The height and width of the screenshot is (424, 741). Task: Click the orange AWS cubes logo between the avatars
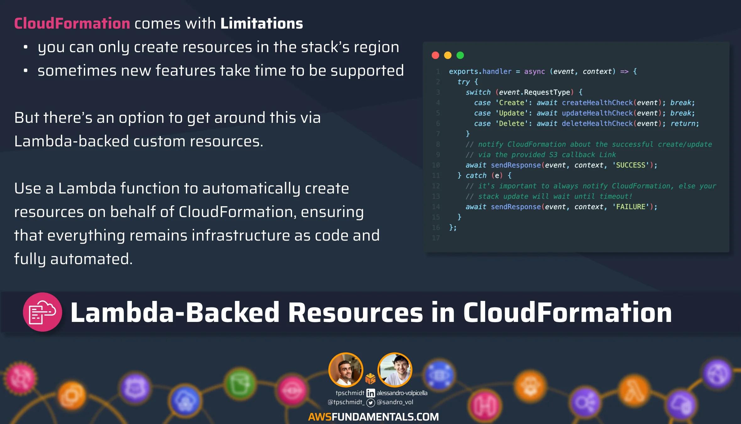(x=370, y=379)
